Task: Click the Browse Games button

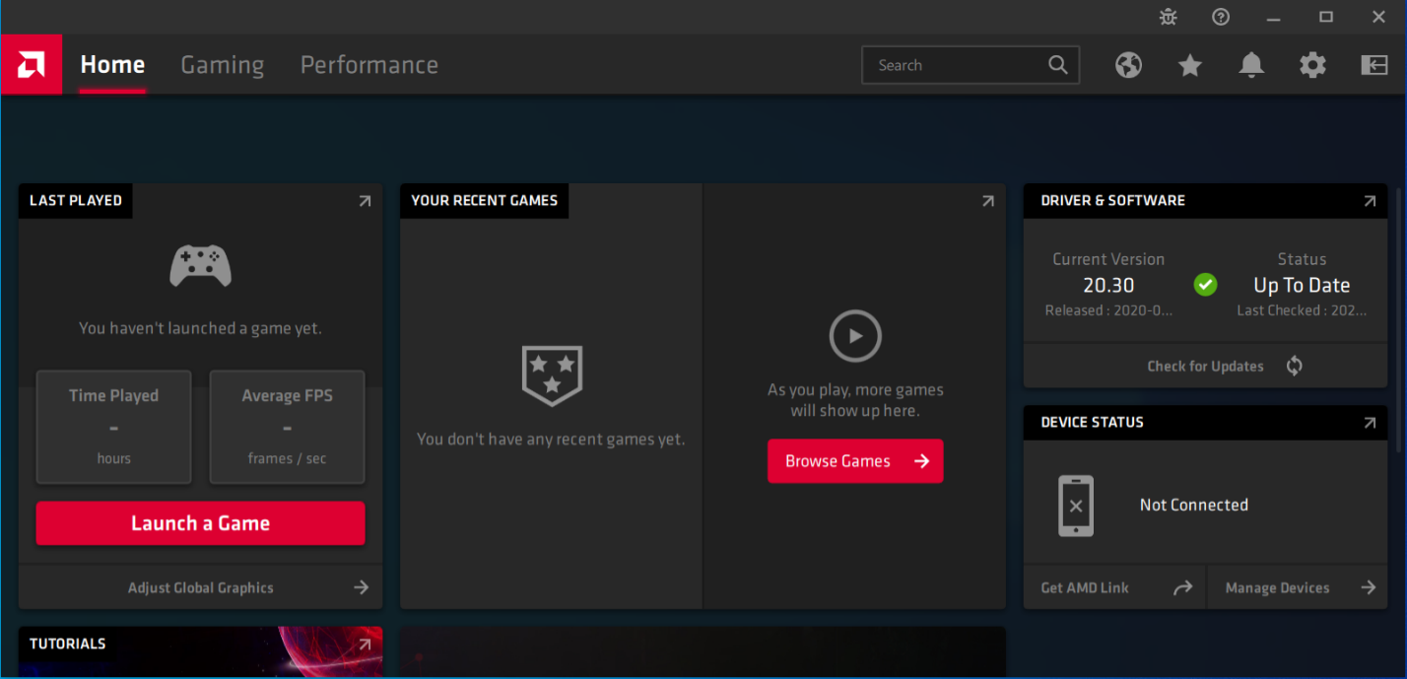Action: [855, 461]
